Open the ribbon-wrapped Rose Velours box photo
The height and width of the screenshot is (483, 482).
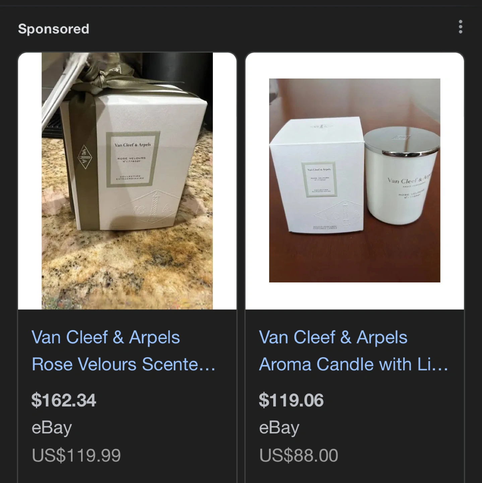point(127,181)
